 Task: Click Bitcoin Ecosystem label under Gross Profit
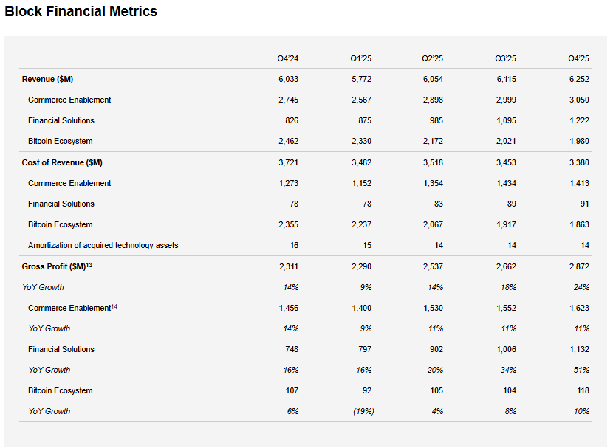61,390
